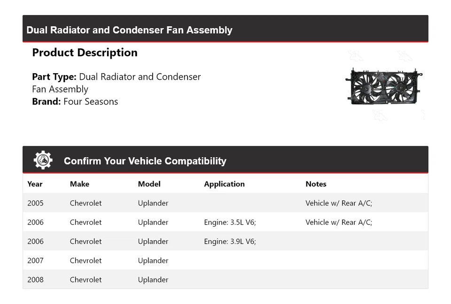Click the Application column header
Image resolution: width=451 pixels, height=304 pixels.
click(224, 184)
